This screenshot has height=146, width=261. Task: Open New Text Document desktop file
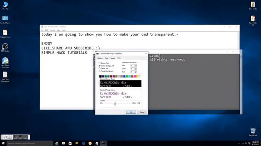(x=5, y=77)
